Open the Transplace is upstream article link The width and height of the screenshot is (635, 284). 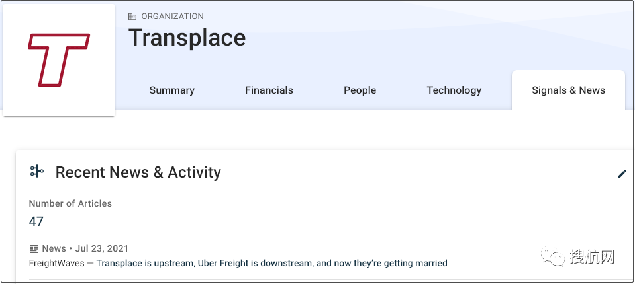coord(271,263)
